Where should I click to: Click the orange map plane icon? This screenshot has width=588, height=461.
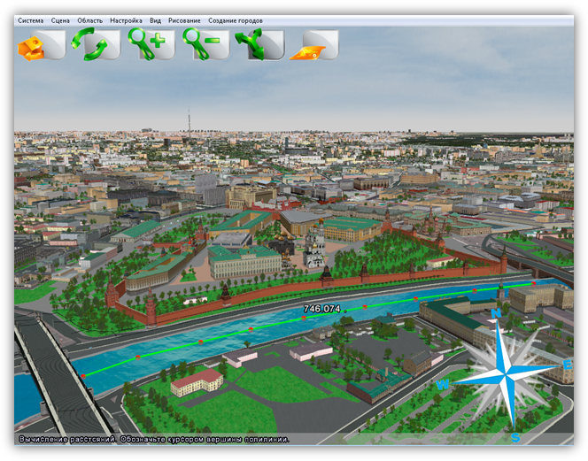pos(314,44)
